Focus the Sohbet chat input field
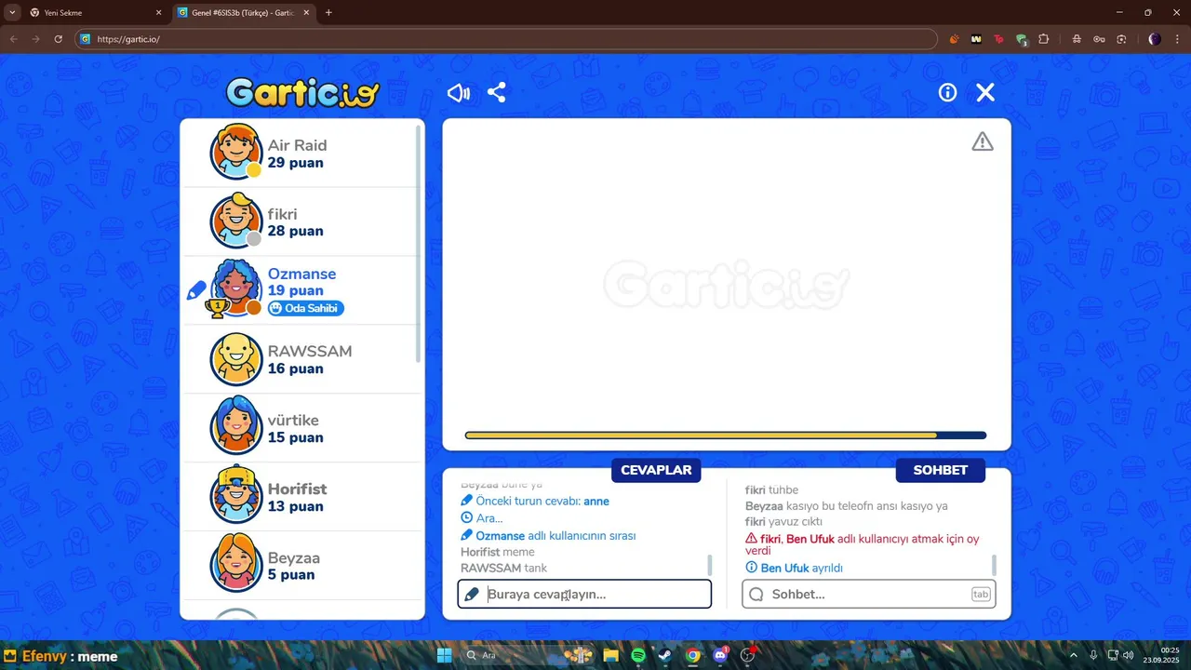 pyautogui.click(x=869, y=594)
